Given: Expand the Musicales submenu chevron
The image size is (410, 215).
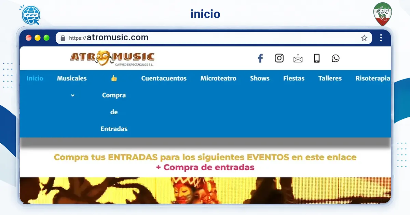Looking at the screenshot, I should pos(72,96).
